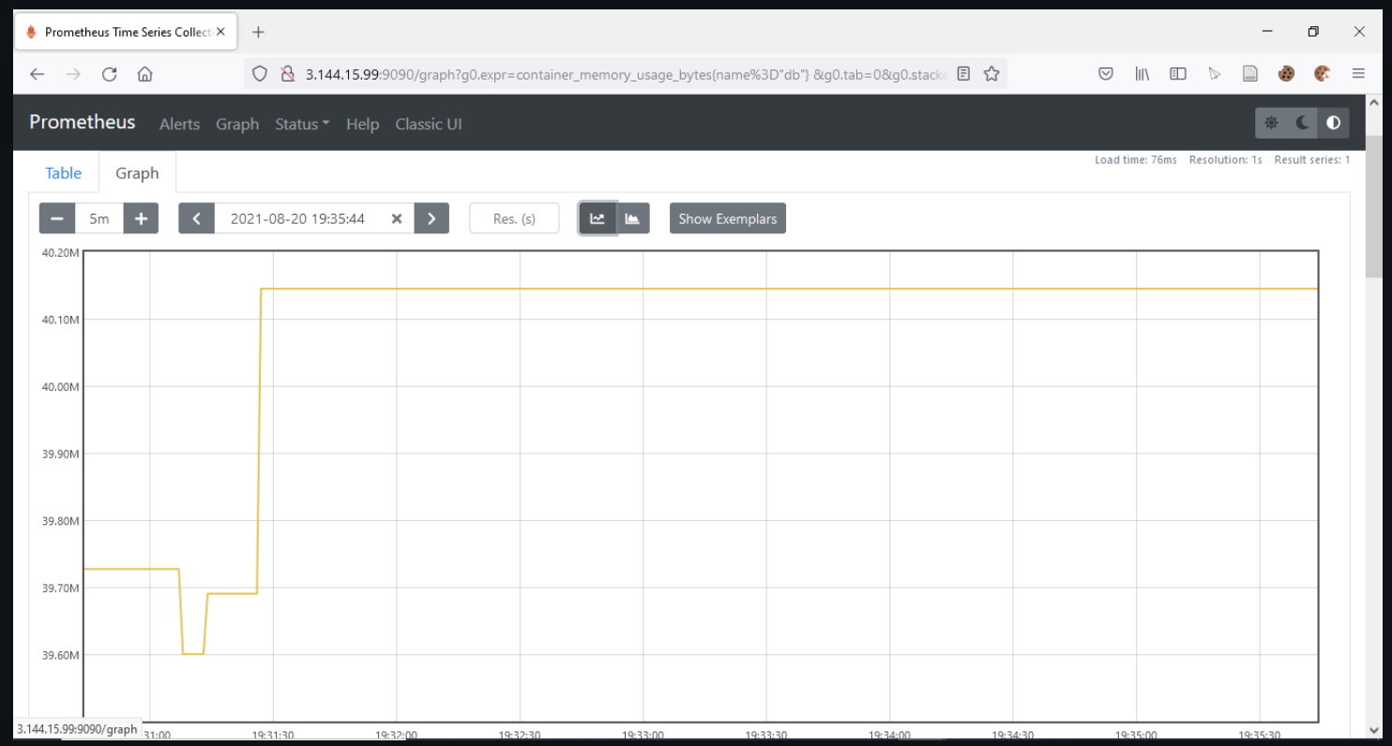
Task: Go back to the previous page
Action: coord(37,74)
